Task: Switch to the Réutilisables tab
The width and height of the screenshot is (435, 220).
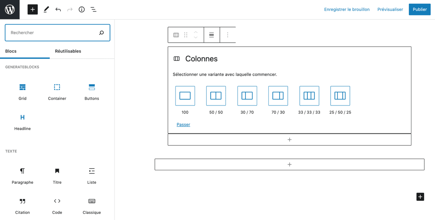Action: (x=68, y=51)
